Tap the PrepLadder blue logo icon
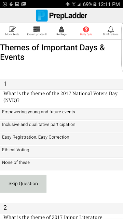Image resolution: width=123 pixels, height=219 pixels. click(x=42, y=15)
